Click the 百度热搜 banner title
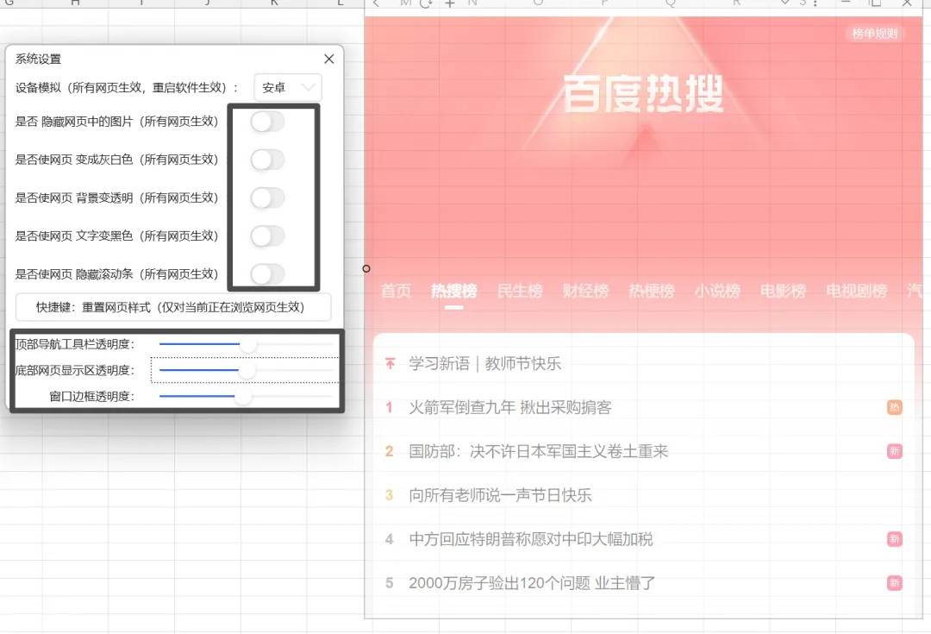931x634 pixels. coord(643,94)
